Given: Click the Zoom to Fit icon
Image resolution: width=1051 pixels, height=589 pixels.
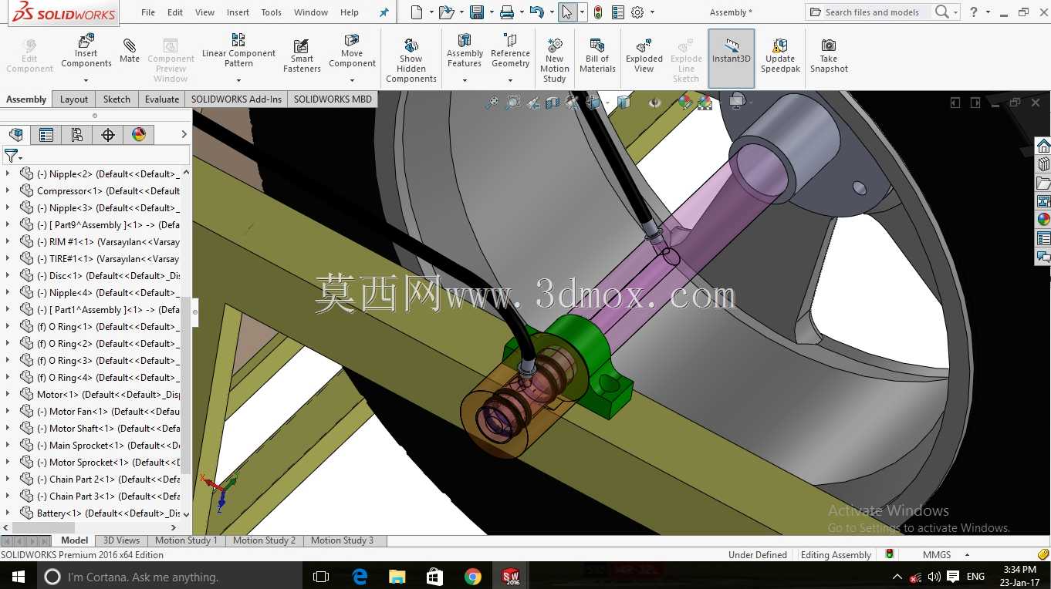Looking at the screenshot, I should (x=492, y=103).
